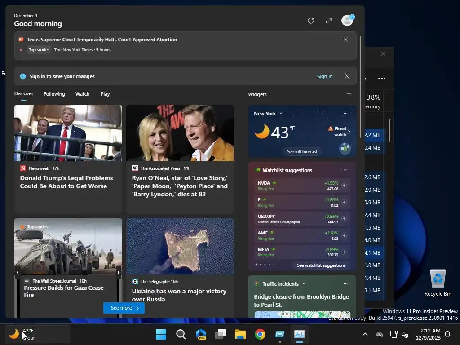Screen dimensions: 460x345
Task: Click the Sign in link
Action: point(325,76)
